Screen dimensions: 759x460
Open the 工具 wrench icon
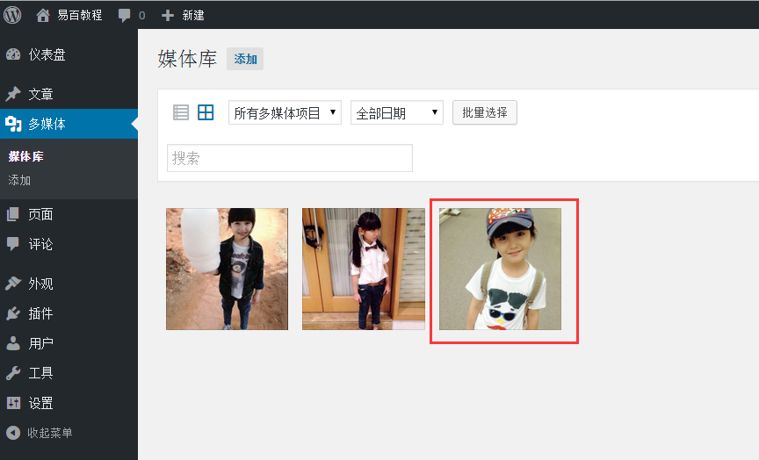tap(13, 373)
